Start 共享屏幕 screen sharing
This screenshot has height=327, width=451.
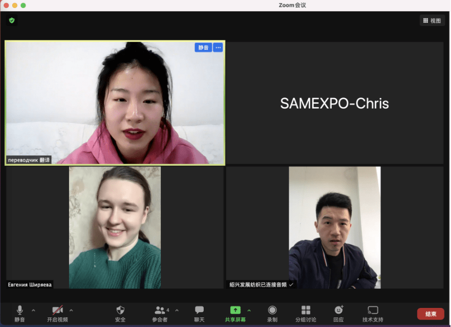tap(235, 313)
